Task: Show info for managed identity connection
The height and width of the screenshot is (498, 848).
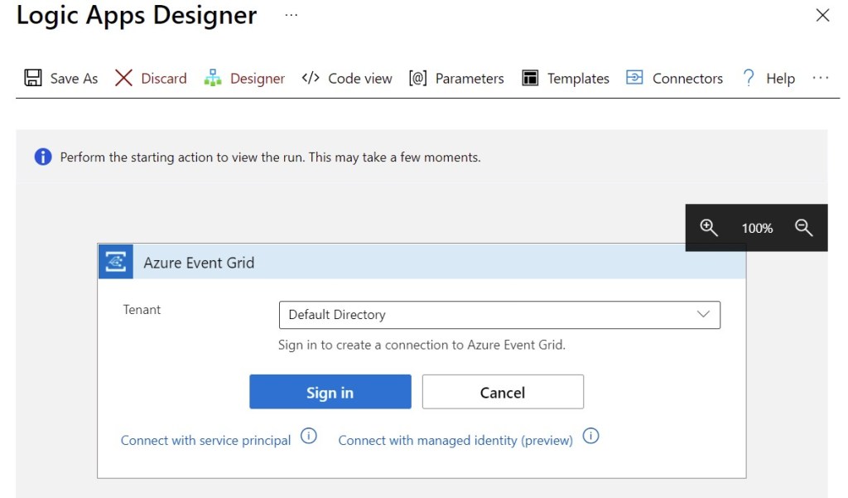Action: (590, 436)
